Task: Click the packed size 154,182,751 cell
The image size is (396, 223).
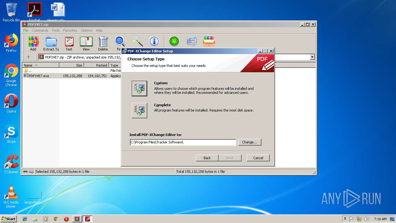Action: tap(97, 76)
